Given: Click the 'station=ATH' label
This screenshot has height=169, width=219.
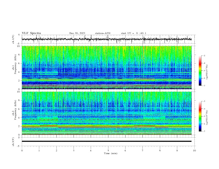Looking at the screenshot, I should pos(103,33).
